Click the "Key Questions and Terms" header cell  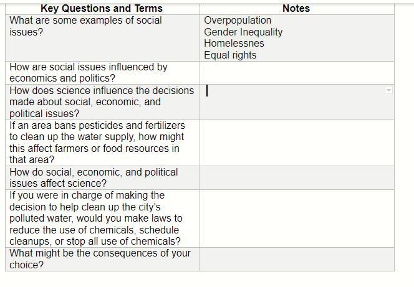pyautogui.click(x=102, y=9)
